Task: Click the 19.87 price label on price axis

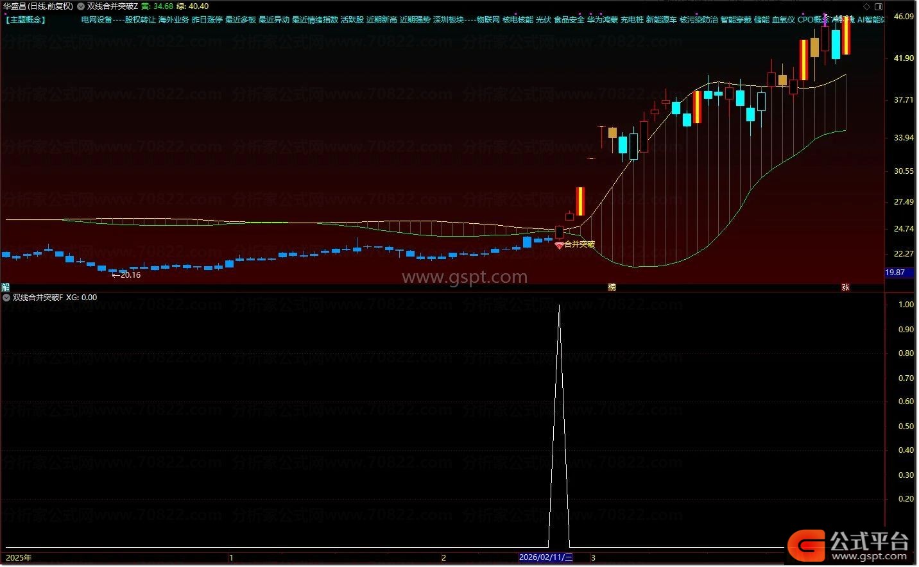Action: coord(895,273)
